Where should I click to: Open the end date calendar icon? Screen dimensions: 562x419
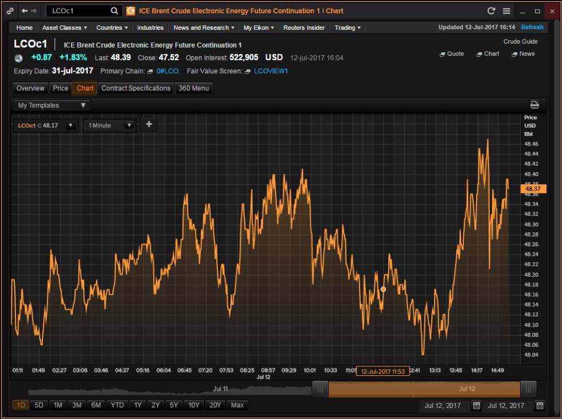(540, 405)
